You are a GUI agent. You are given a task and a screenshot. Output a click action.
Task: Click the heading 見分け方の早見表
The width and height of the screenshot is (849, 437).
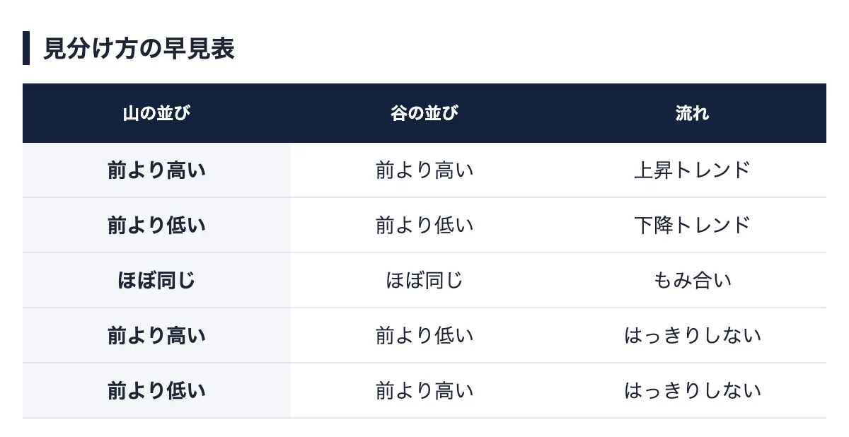tap(139, 48)
